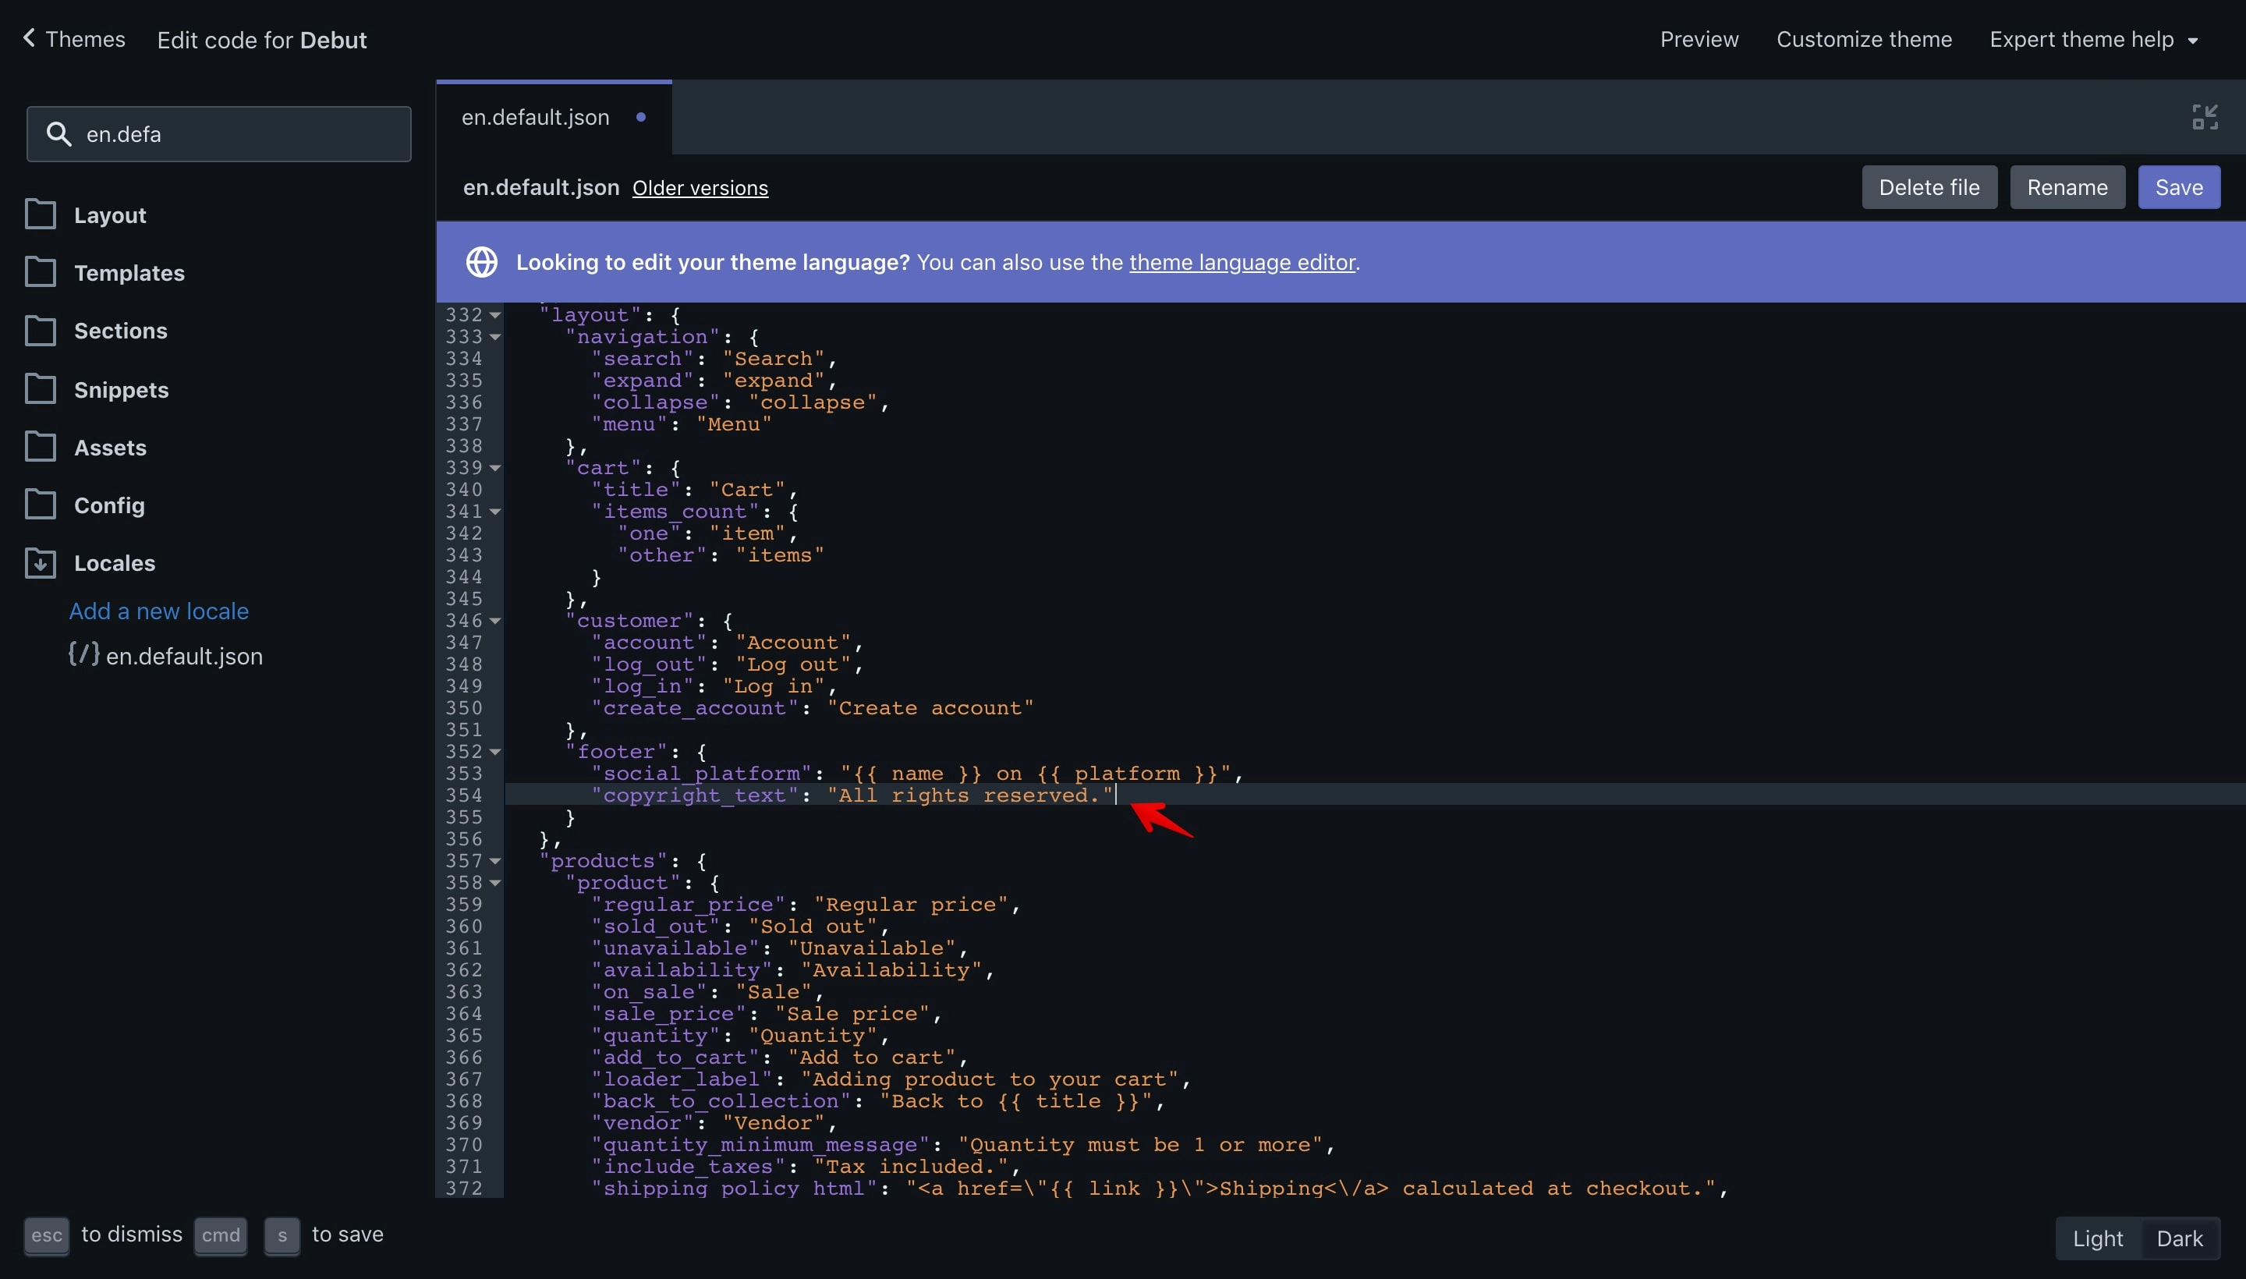Collapse the "customer" block at line 346
Screen dimensions: 2246x1279
495,621
